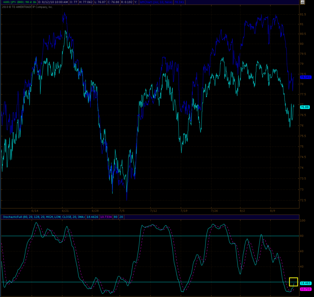Click the 78.341 study value in header
314x297 pixels.
[x=179, y=2]
